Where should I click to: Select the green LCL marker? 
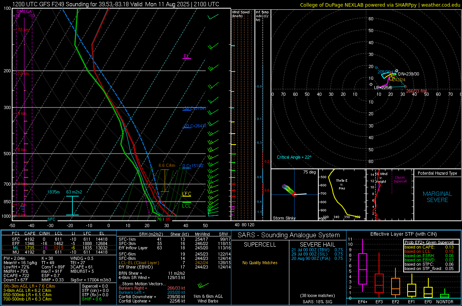186,206
